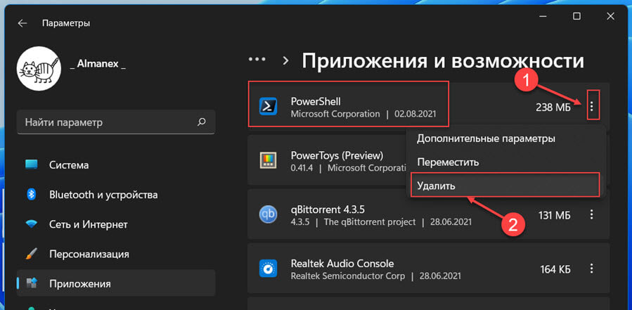Expand the breadcrumb ellipsis
The height and width of the screenshot is (310, 632).
pos(257,59)
